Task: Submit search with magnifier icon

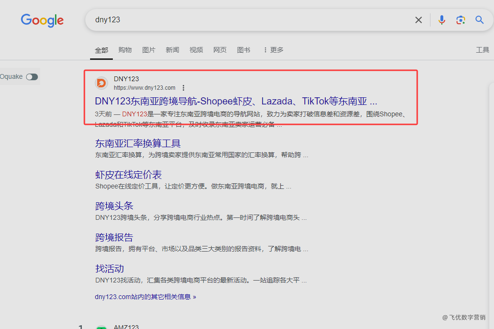Action: coord(479,20)
